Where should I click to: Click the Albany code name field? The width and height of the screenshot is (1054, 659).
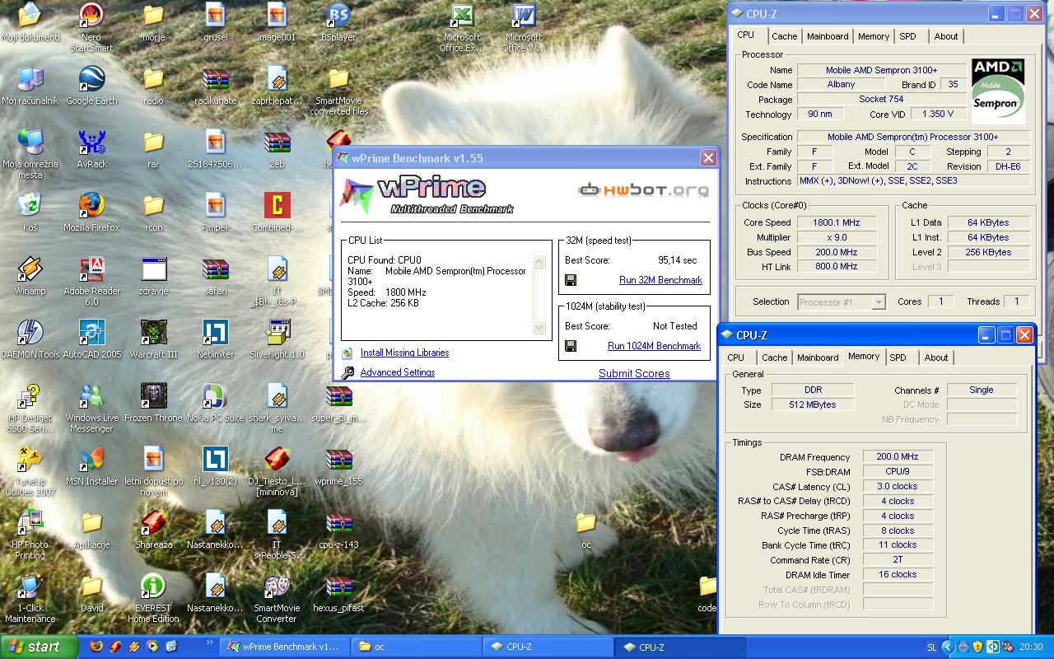pos(841,85)
